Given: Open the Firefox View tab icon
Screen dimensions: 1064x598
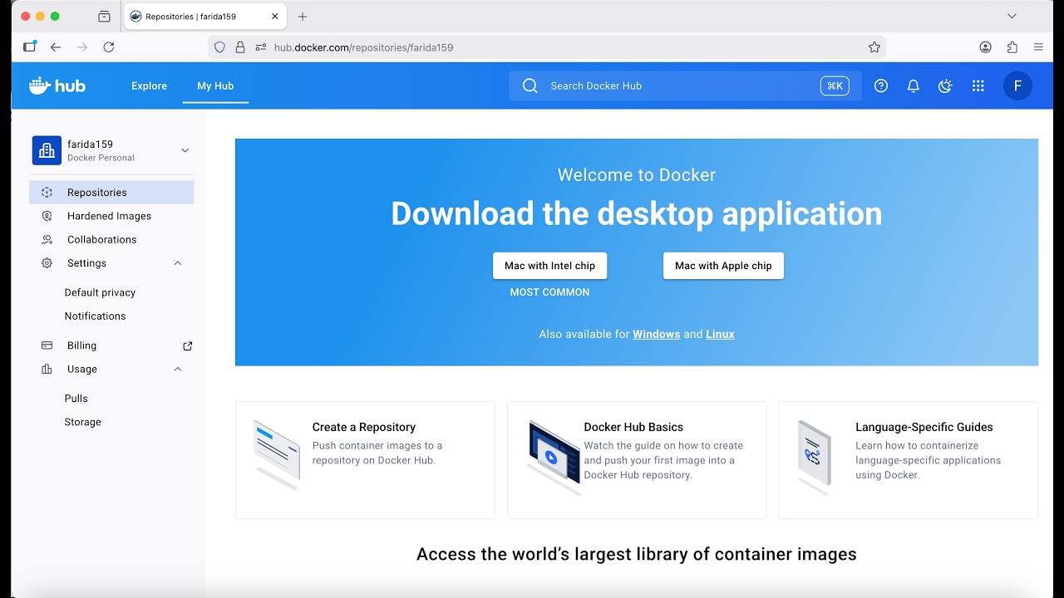Looking at the screenshot, I should (x=104, y=17).
